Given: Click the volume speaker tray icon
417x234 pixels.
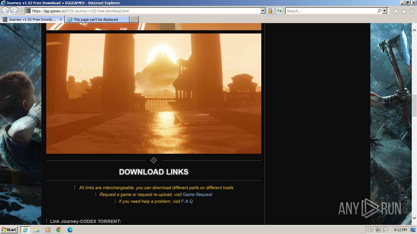Looking at the screenshot, I should 370,230.
